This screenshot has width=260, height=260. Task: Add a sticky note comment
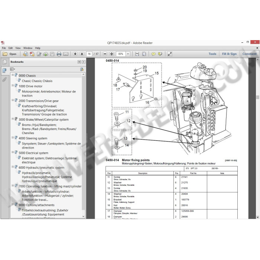click(153, 54)
